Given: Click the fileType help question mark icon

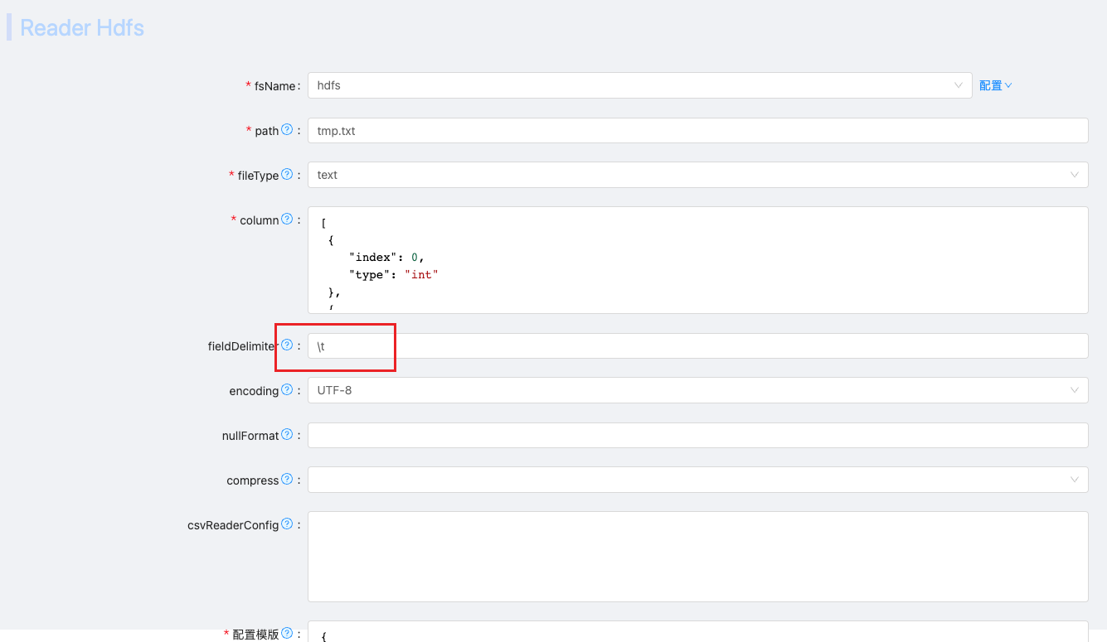Looking at the screenshot, I should pos(287,174).
